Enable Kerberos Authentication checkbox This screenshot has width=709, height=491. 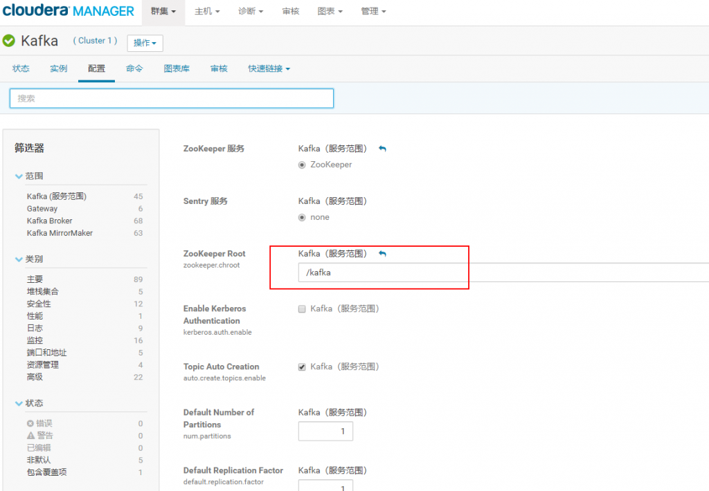[302, 309]
